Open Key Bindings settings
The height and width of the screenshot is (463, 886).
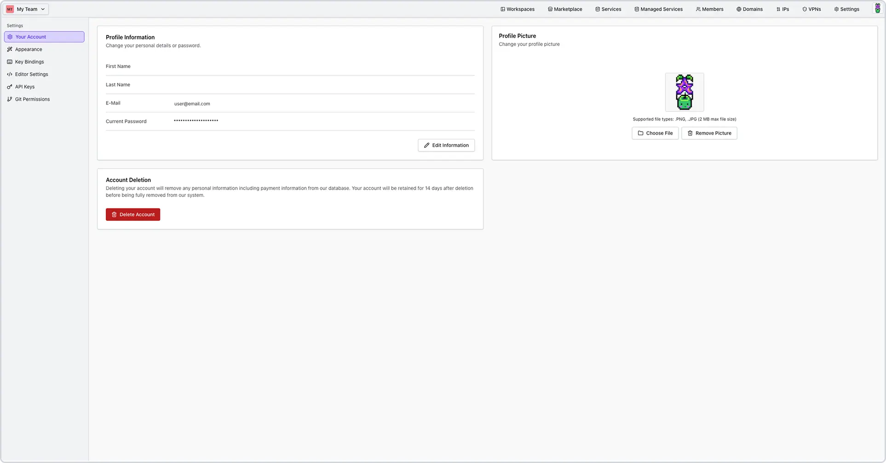pyautogui.click(x=29, y=61)
